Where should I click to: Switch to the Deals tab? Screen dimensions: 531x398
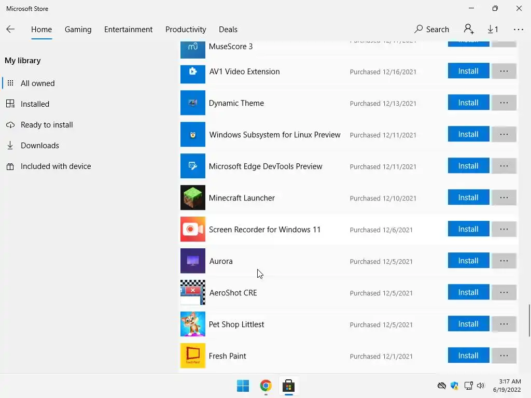pyautogui.click(x=228, y=30)
